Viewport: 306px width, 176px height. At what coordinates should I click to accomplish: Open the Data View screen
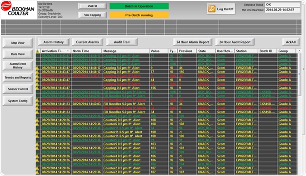tap(18, 54)
